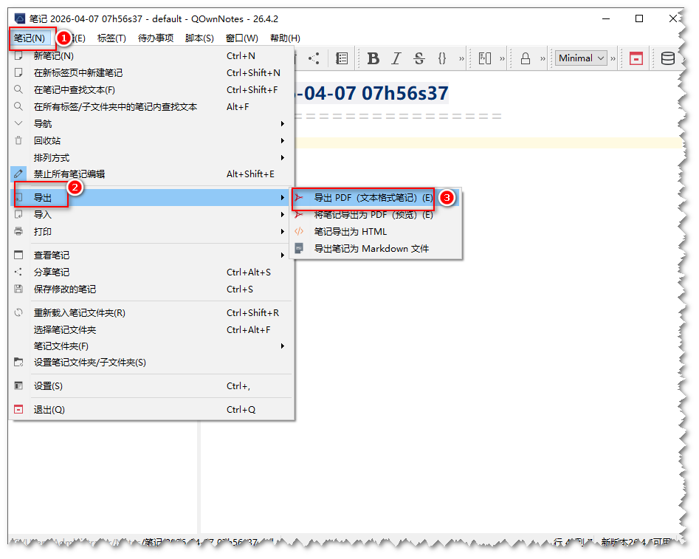This screenshot has width=699, height=559.
Task: Click the highlighted current line in editor
Action: [489, 143]
